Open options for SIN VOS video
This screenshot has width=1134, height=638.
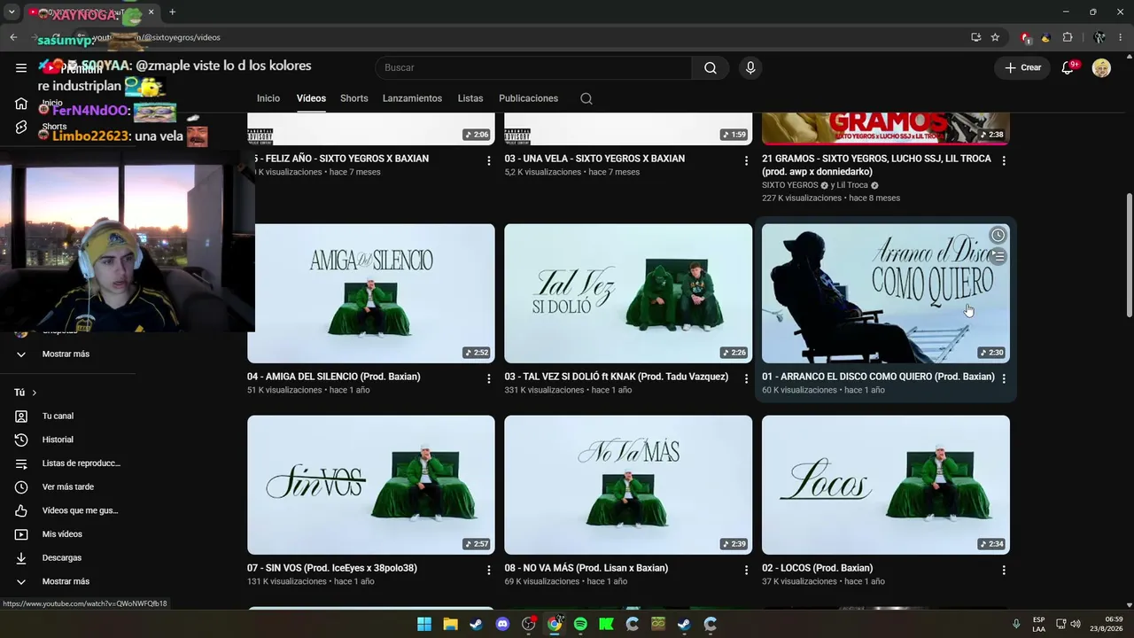pos(489,570)
